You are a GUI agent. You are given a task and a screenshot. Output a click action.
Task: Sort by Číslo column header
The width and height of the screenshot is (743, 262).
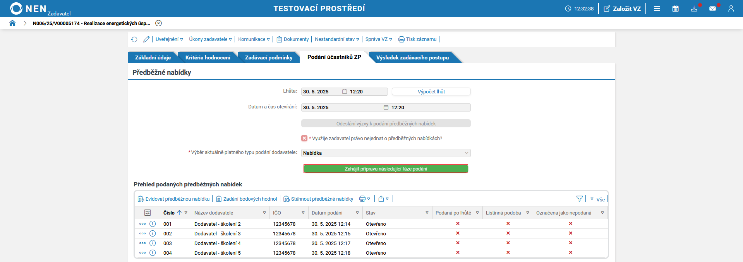pos(169,213)
